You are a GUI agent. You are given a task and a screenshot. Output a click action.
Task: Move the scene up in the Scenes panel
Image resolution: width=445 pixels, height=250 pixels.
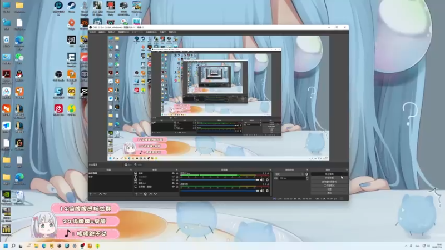tap(100, 194)
